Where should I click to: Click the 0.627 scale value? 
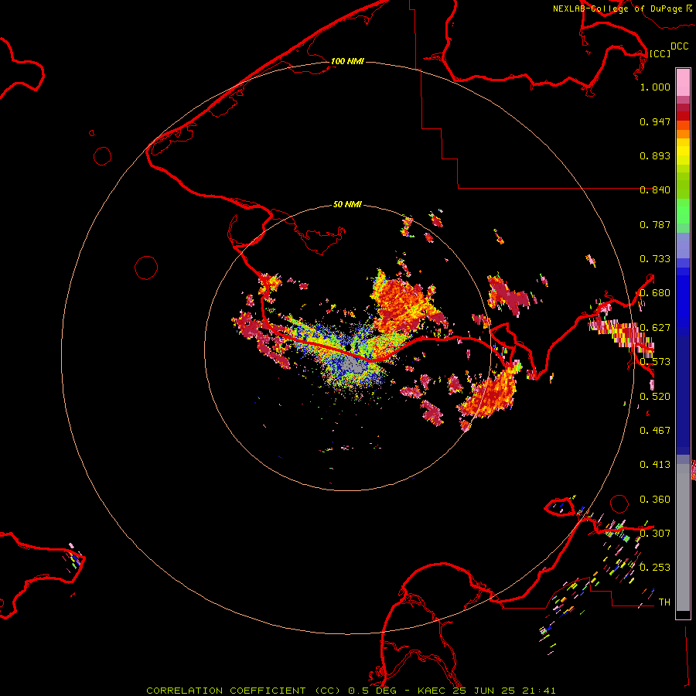tap(655, 328)
